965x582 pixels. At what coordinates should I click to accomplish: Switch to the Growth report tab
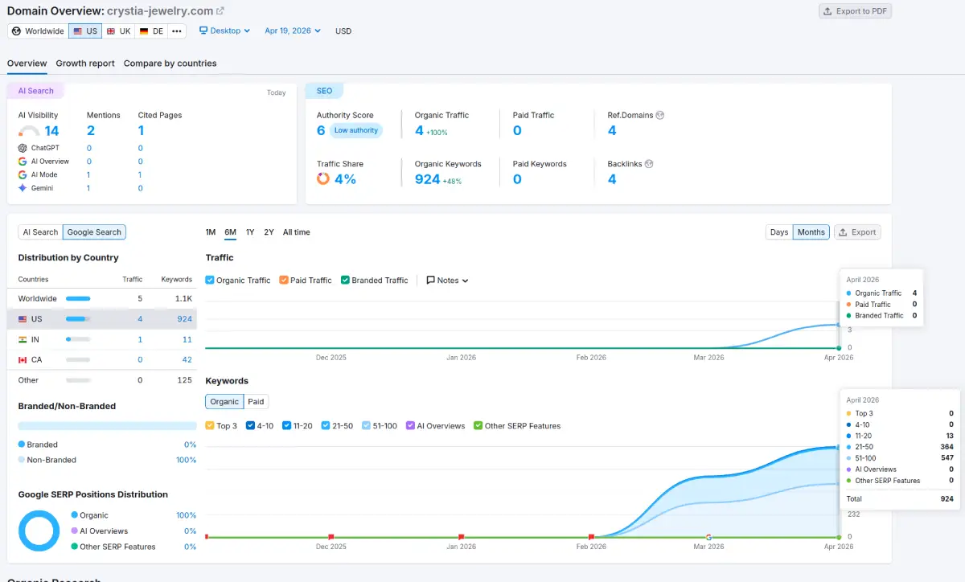click(x=85, y=63)
